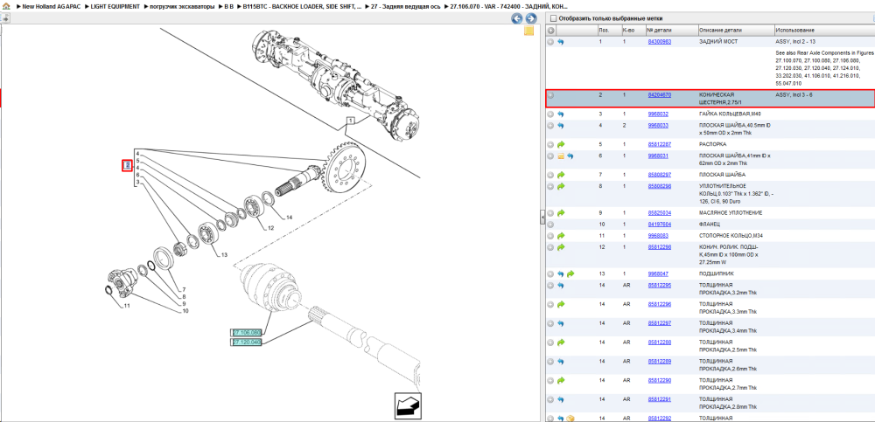Open part number link 85812288
Screen dimensions: 875x422
(x=659, y=342)
